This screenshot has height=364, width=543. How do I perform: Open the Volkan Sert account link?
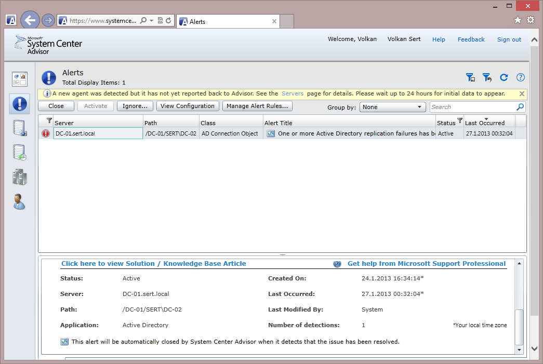[404, 39]
